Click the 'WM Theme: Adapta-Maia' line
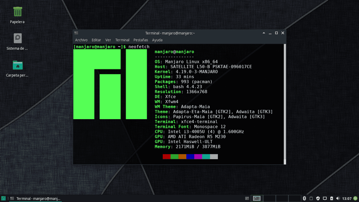Screen dimensions: 359x202 tap(182, 107)
